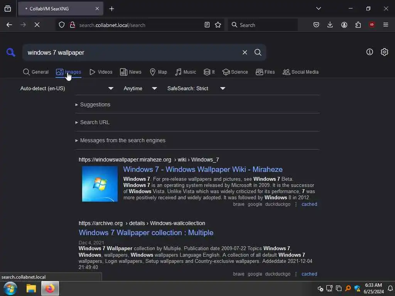
Task: Open the Extensions puzzle menu
Action: coord(358,25)
